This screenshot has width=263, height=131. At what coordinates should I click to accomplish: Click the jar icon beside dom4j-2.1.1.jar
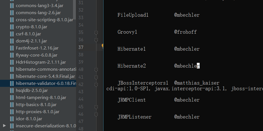tap(12, 41)
